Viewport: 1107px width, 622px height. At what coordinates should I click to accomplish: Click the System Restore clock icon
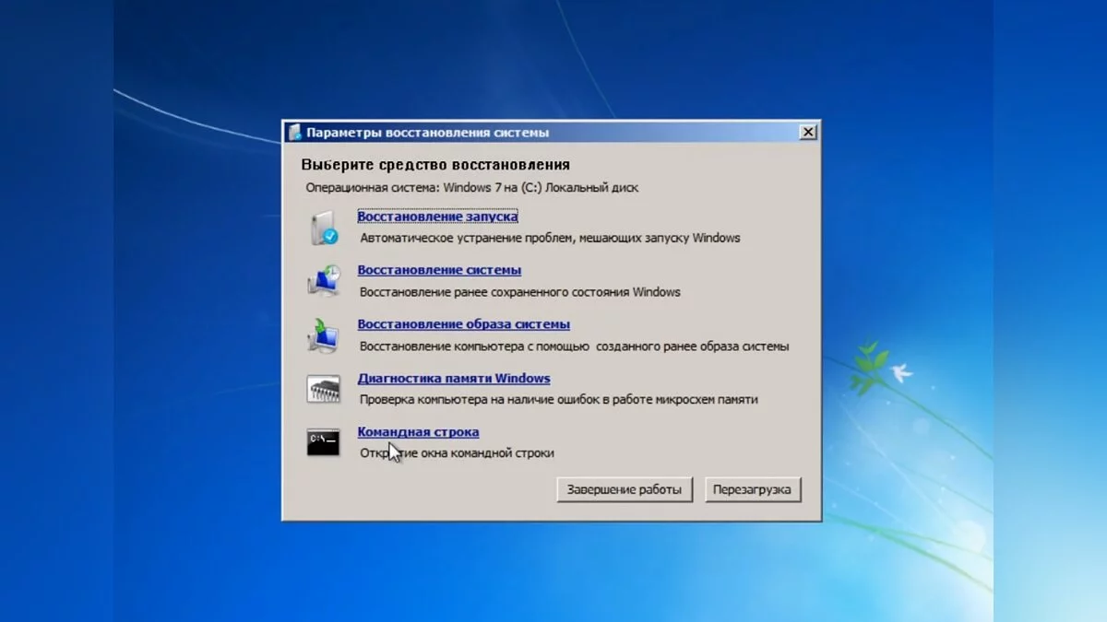point(324,281)
